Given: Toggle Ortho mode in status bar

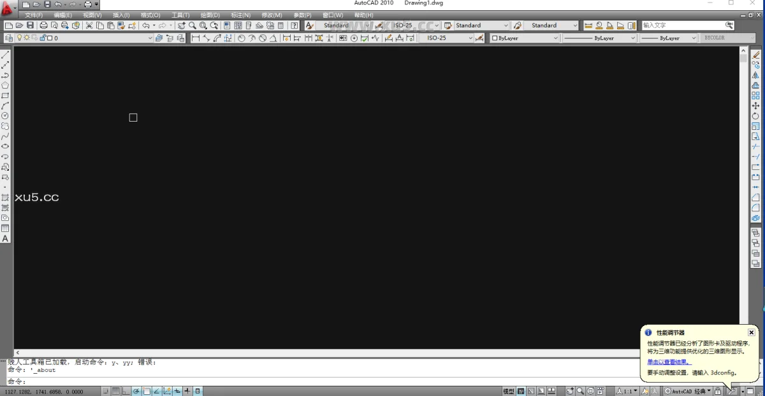Looking at the screenshot, I should point(126,391).
